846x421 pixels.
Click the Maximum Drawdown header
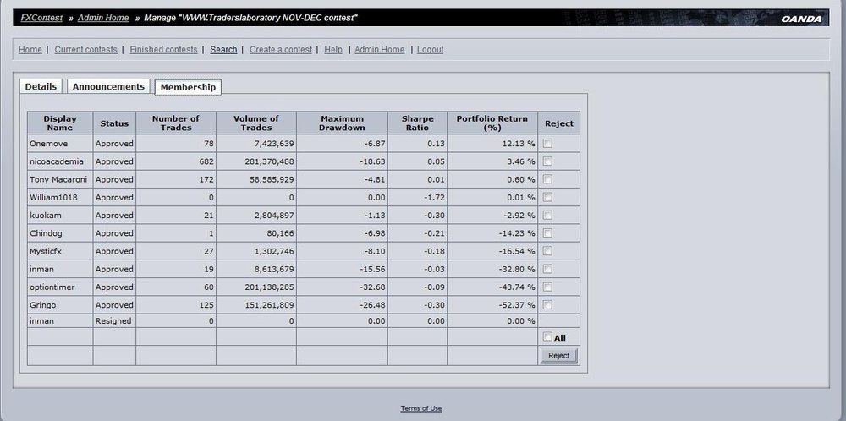[342, 123]
